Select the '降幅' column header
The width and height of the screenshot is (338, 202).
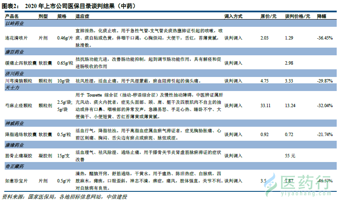click(x=322, y=16)
